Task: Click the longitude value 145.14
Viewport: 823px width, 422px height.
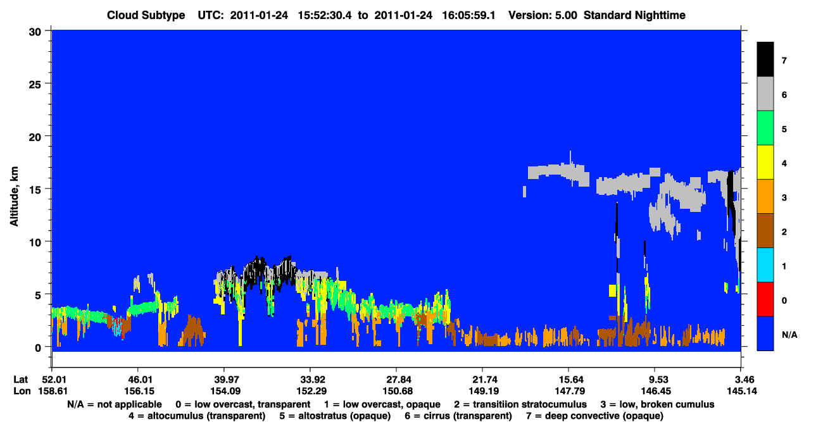Action: pos(741,391)
